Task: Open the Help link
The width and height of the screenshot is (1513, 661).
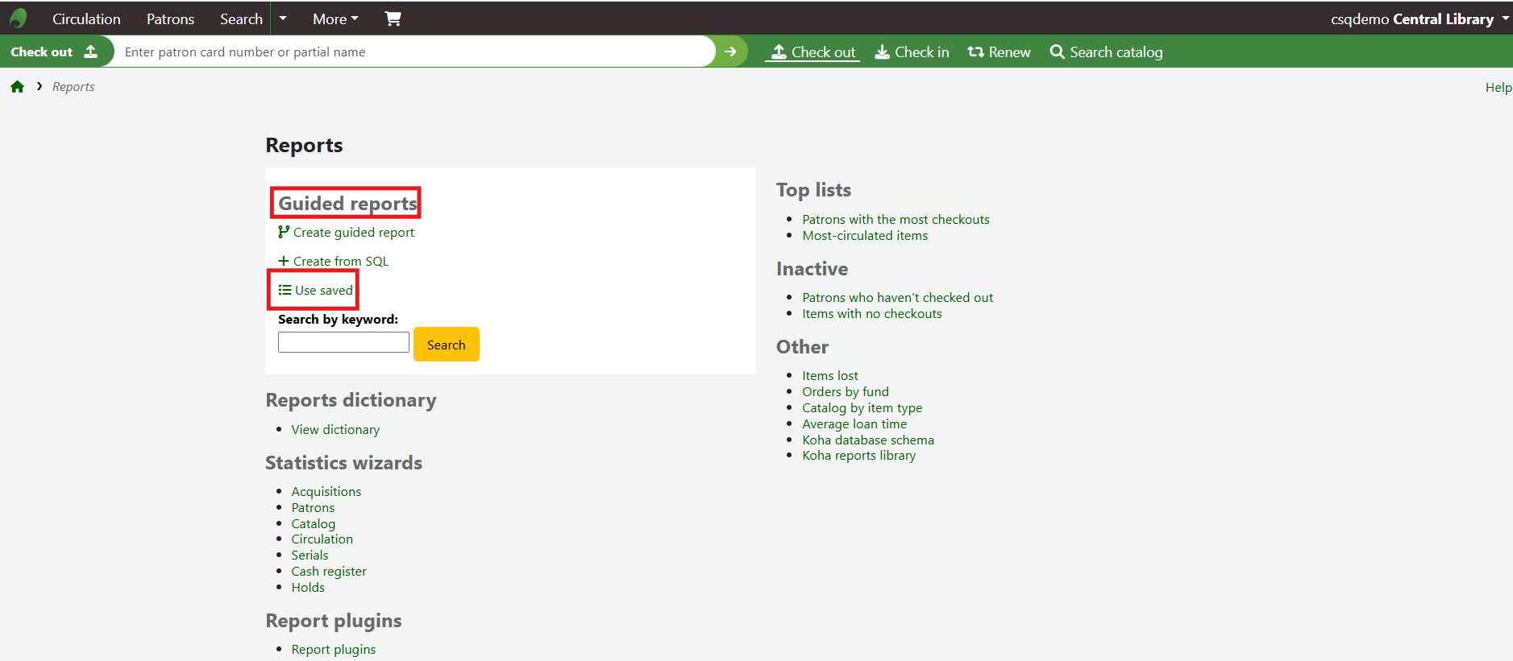Action: [1498, 88]
